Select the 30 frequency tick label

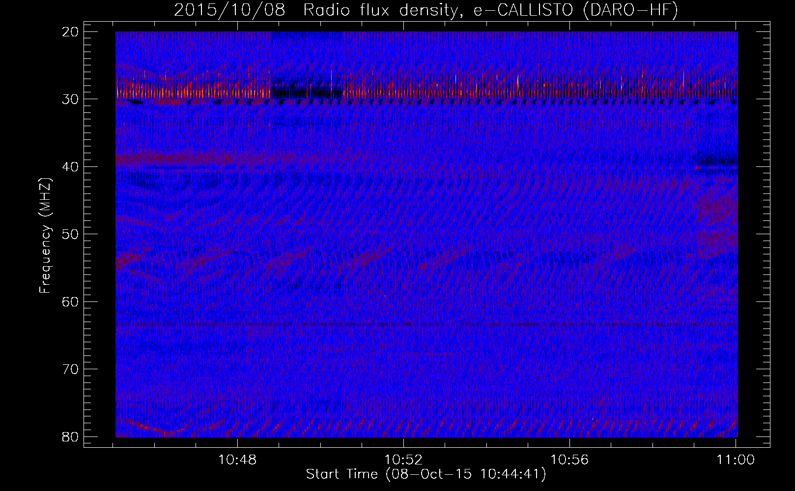click(x=71, y=99)
